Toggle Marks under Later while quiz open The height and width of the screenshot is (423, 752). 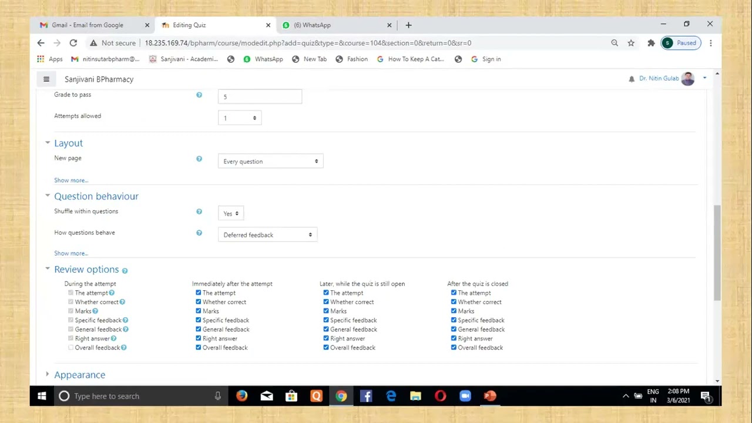click(326, 311)
